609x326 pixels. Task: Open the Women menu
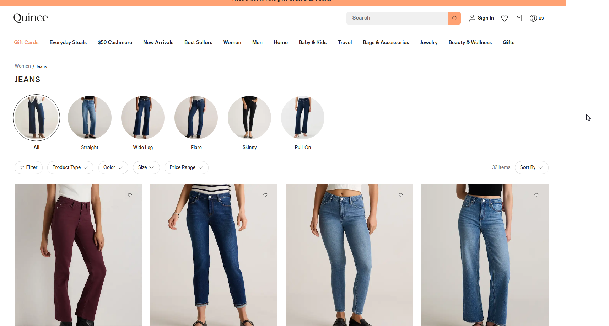(x=232, y=42)
